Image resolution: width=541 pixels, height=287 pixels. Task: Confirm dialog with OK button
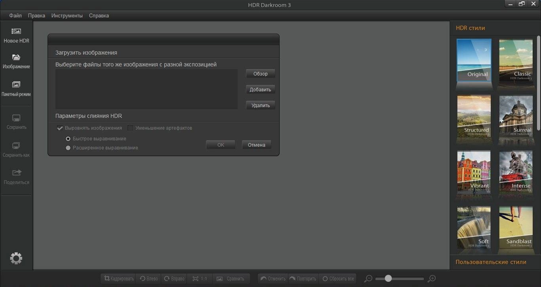[x=221, y=145]
